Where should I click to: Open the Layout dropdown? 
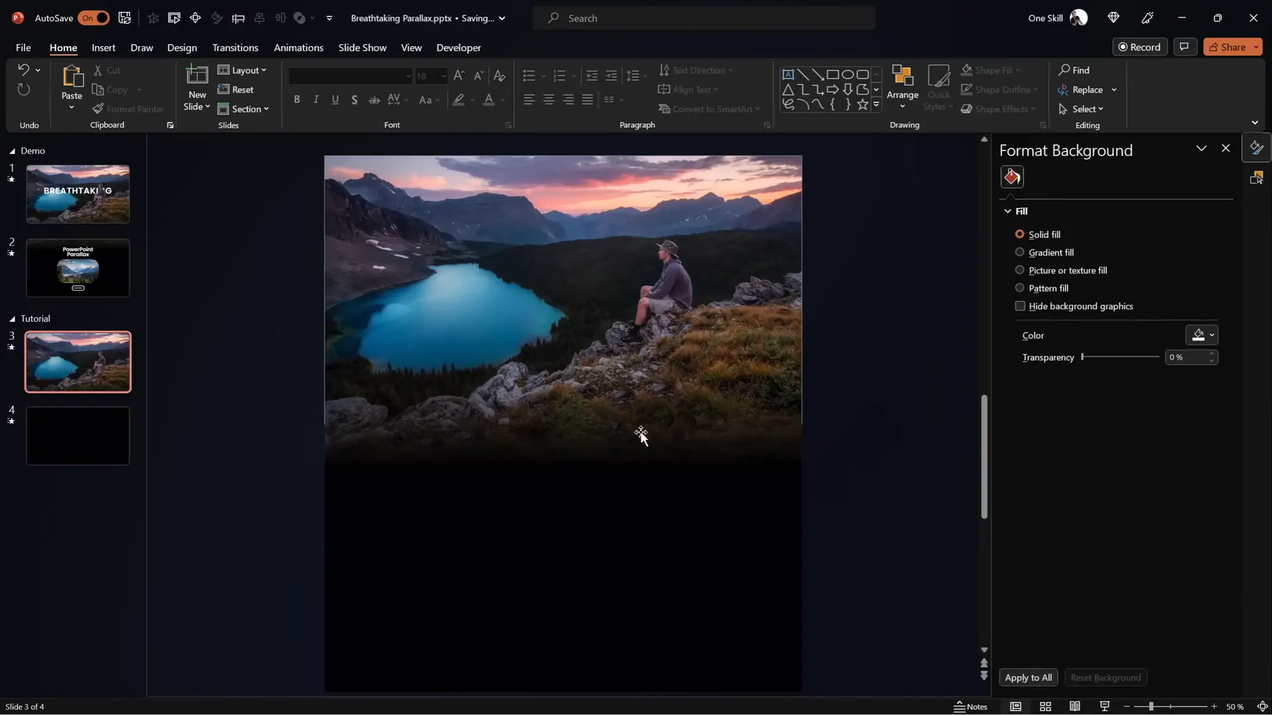pos(242,70)
